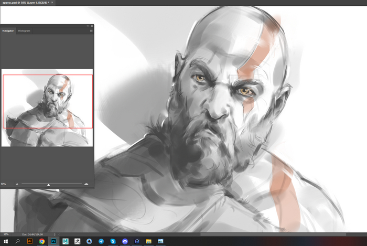This screenshot has width=367, height=246.
Task: Open the Navigator panel options menu
Action: (91, 30)
